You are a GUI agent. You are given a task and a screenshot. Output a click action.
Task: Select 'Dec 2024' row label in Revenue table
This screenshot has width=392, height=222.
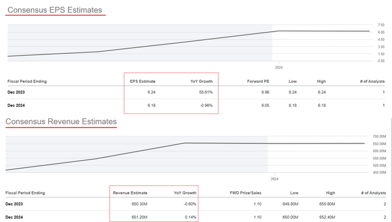click(x=14, y=217)
